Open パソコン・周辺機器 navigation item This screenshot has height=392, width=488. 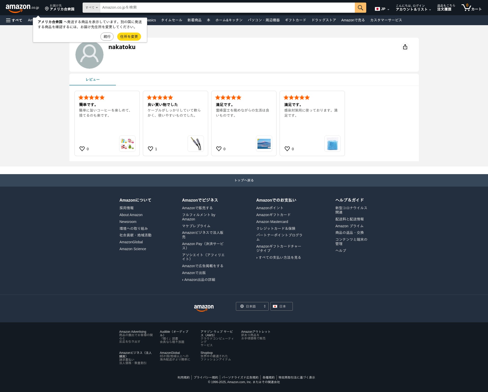tap(264, 20)
